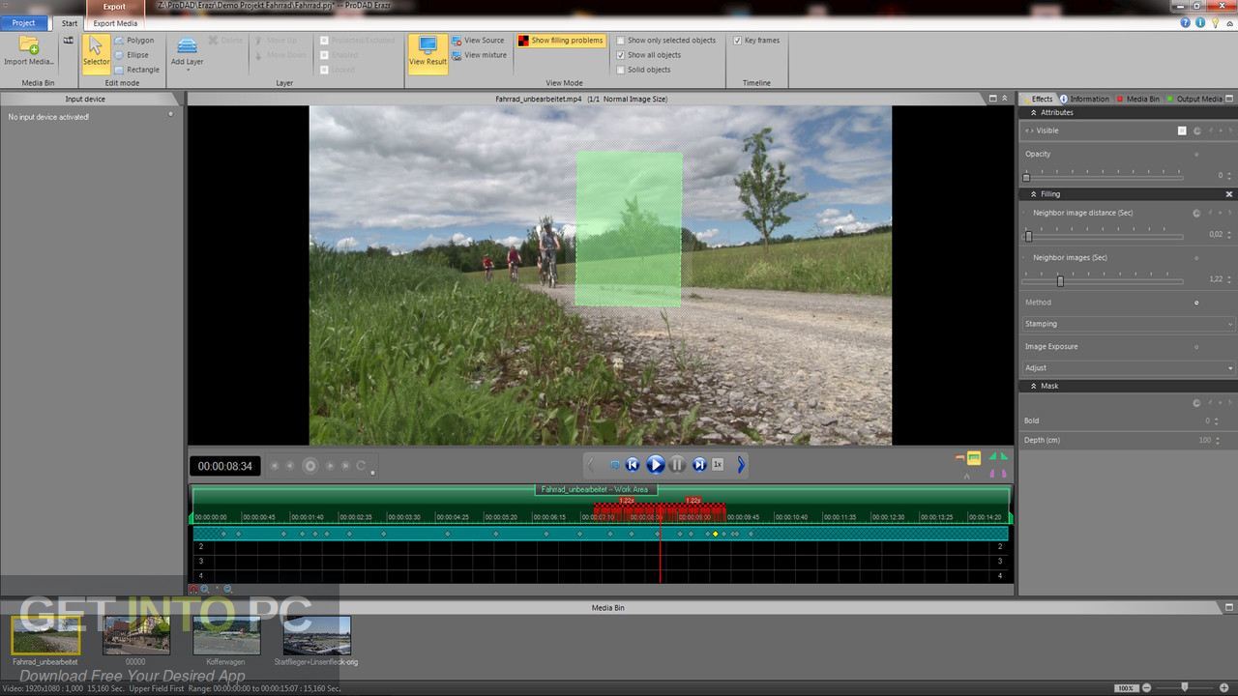The height and width of the screenshot is (696, 1238).
Task: Toggle the Visible checkbox in Attributes
Action: [1182, 130]
